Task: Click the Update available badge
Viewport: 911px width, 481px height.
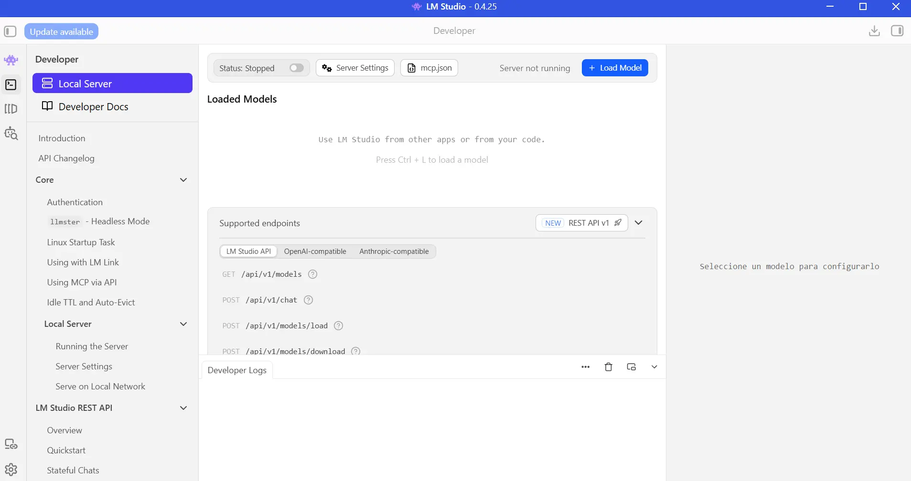Action: (x=62, y=31)
